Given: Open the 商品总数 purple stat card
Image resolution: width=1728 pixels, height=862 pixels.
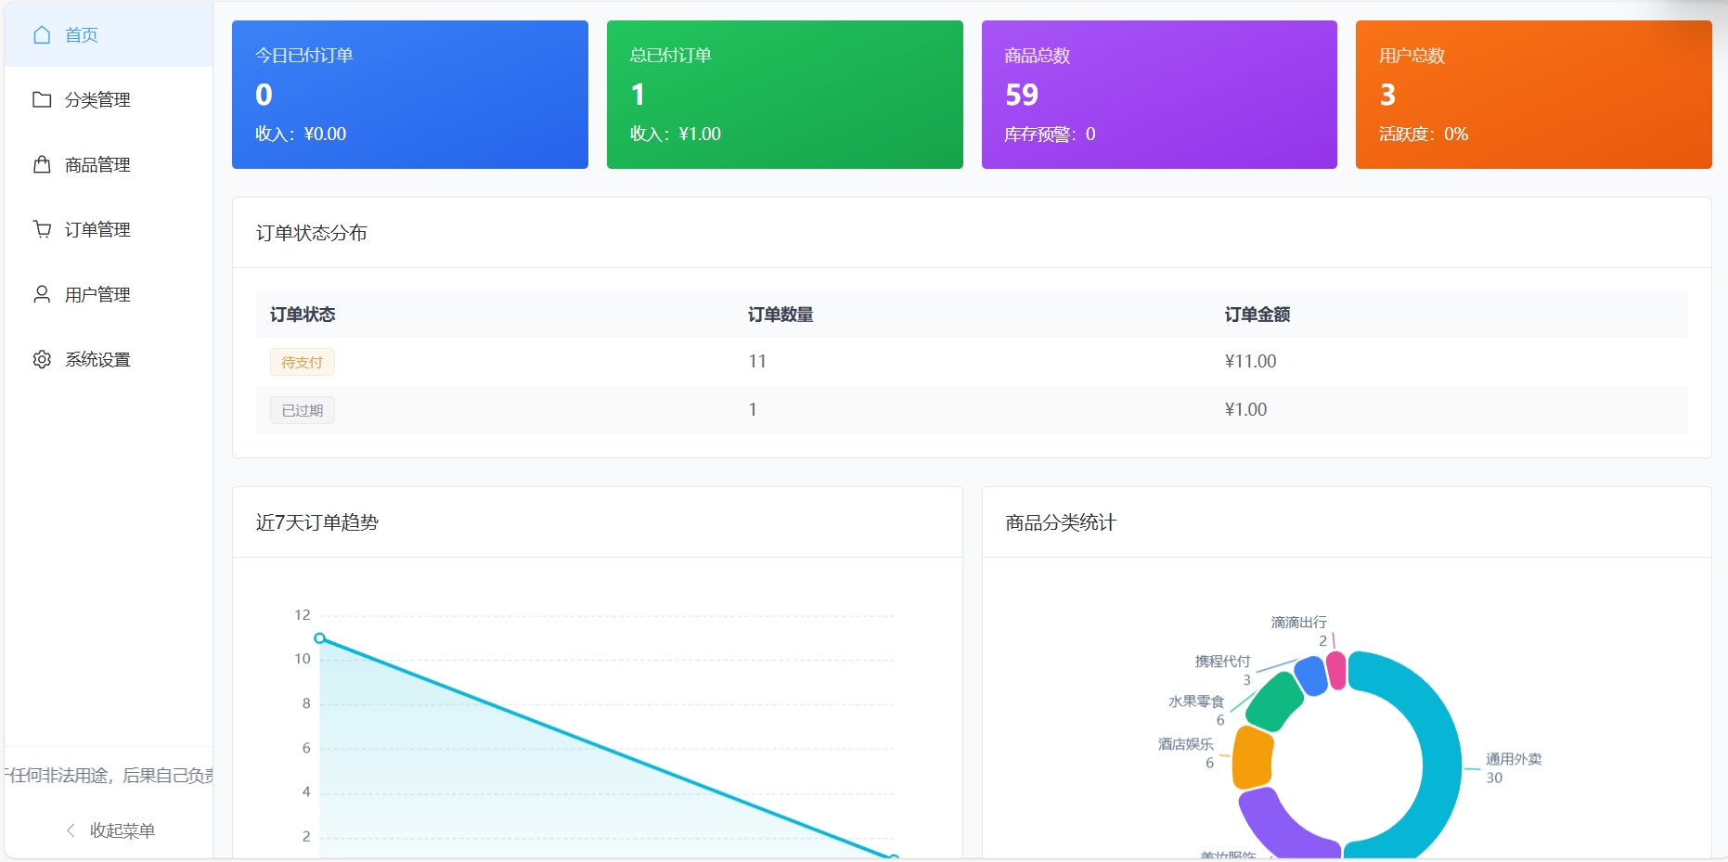Looking at the screenshot, I should 1159,95.
